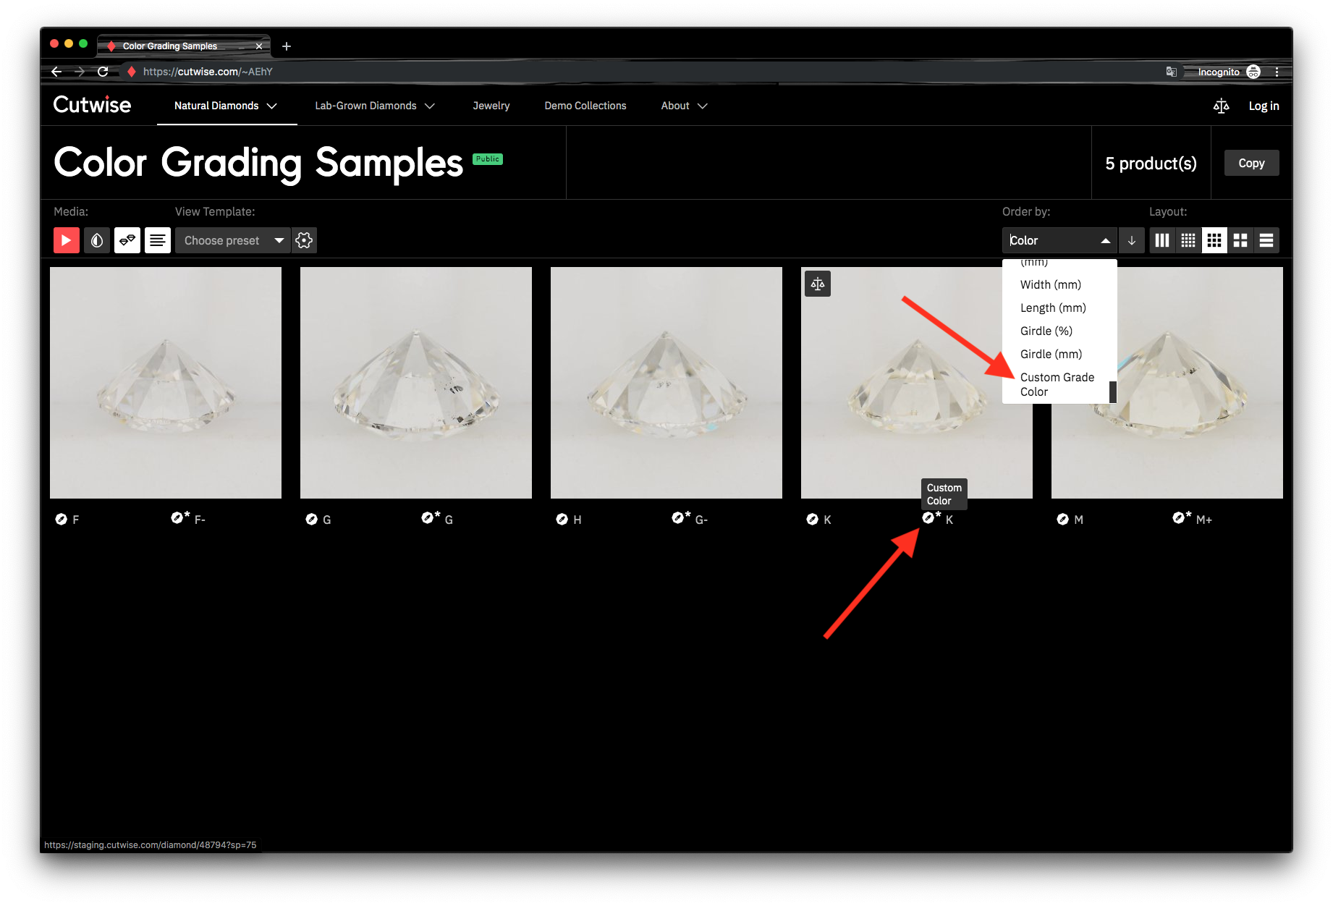Click the custom color icon next to M+
Image resolution: width=1333 pixels, height=906 pixels.
click(1181, 517)
